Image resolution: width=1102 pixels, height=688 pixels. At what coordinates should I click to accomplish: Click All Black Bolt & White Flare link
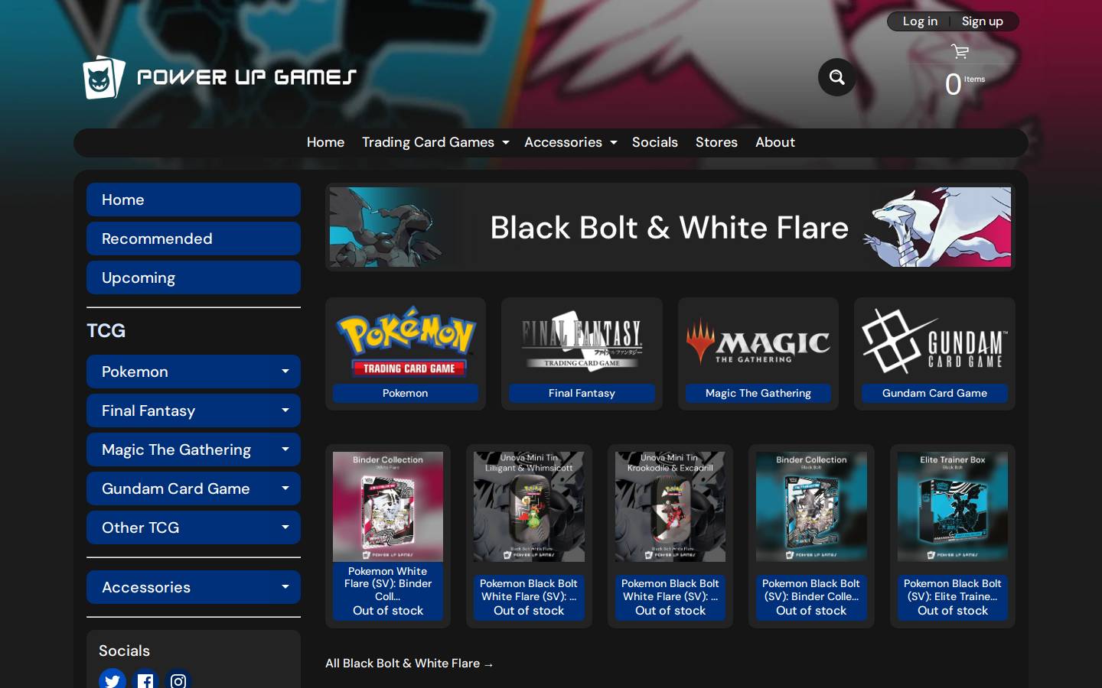click(x=409, y=664)
